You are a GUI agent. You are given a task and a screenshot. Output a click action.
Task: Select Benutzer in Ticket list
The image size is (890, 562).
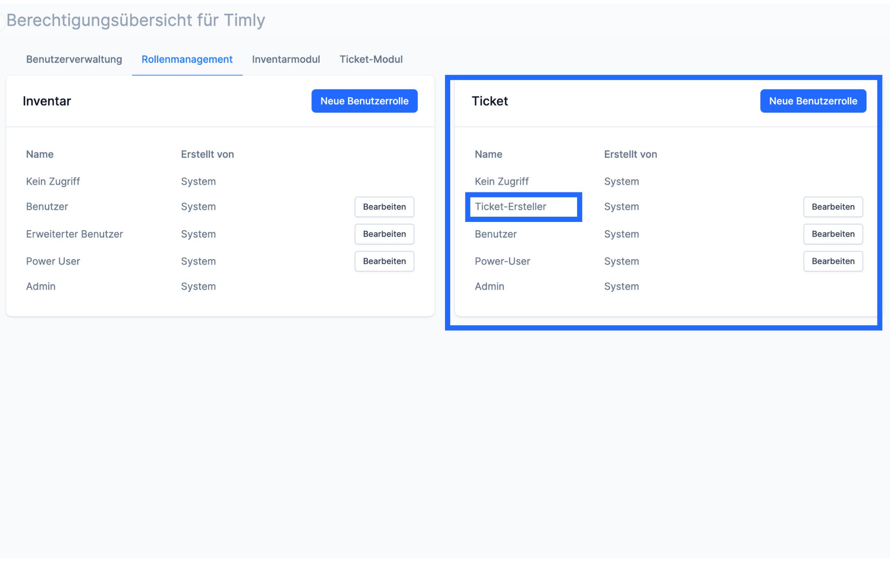click(496, 234)
